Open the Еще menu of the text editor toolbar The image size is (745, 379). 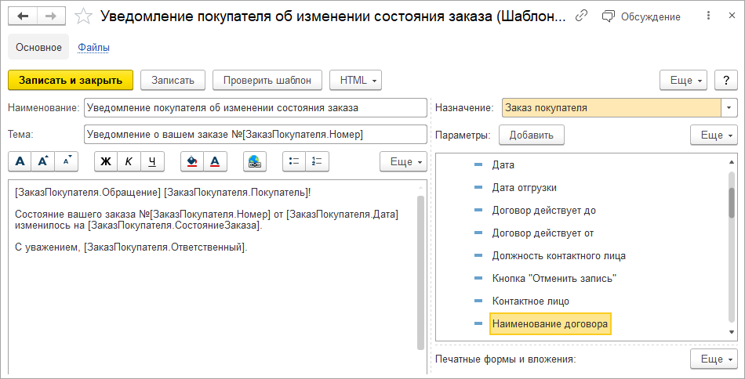pyautogui.click(x=403, y=161)
